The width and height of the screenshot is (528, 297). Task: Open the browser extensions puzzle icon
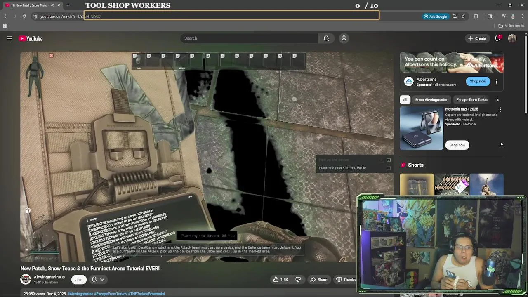click(476, 16)
